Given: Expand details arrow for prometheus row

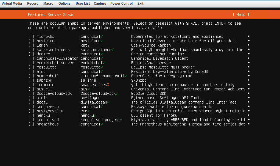Looking at the screenshot, I should click(x=249, y=124).
